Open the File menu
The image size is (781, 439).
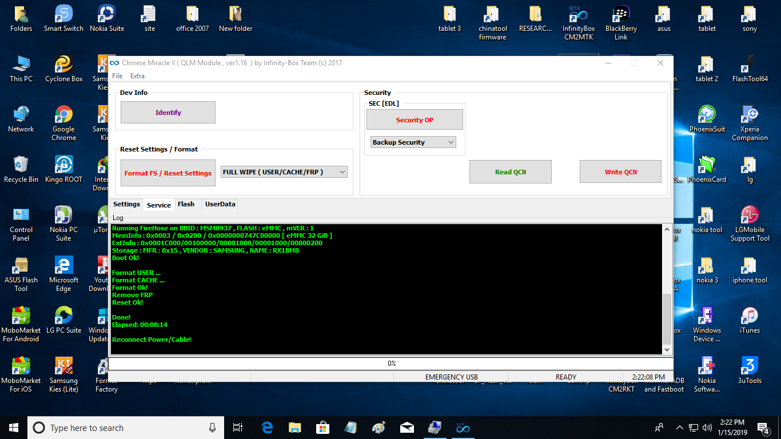click(117, 76)
